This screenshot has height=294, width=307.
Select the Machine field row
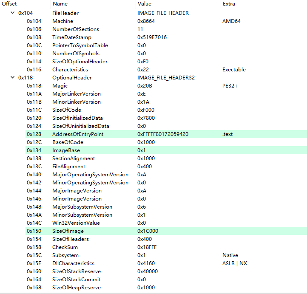63,21
